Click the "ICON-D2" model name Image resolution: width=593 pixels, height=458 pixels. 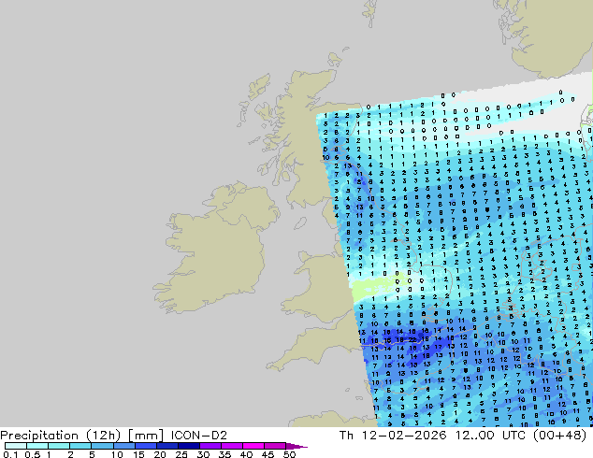[x=199, y=436]
